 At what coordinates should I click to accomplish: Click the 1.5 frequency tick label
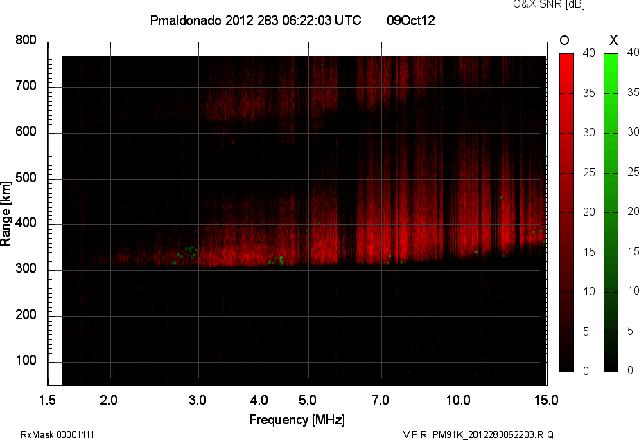click(x=47, y=400)
